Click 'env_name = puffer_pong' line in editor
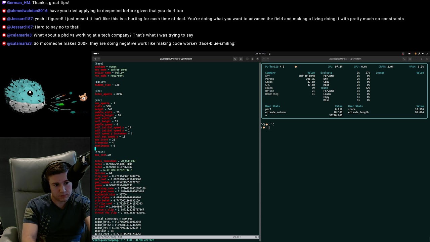The height and width of the screenshot is (242, 430). 111,70
